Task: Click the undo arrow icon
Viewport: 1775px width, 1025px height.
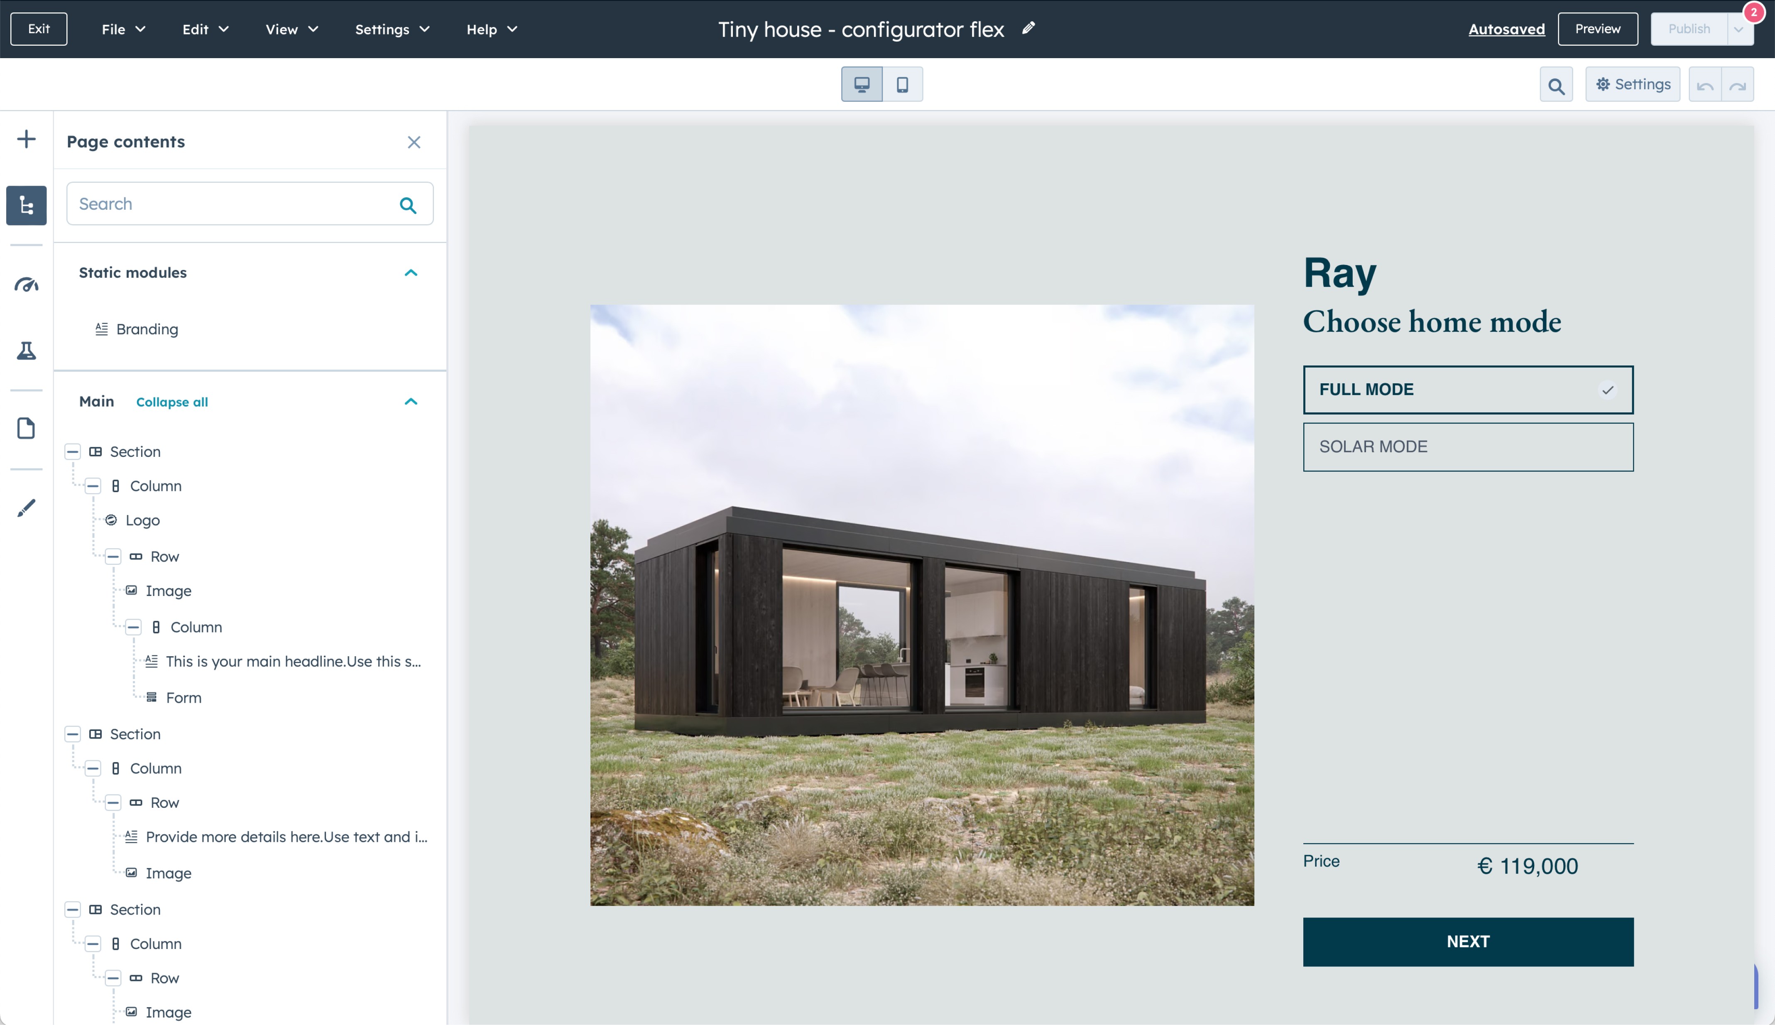Action: 1704,86
